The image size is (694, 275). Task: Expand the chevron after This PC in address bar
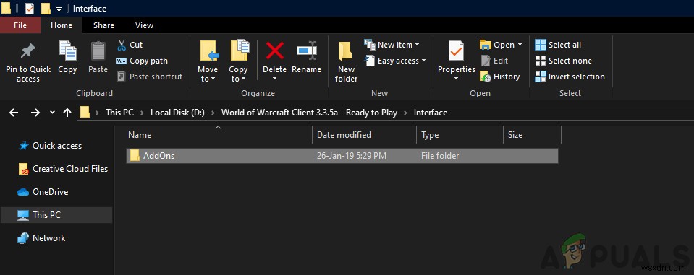tap(142, 113)
